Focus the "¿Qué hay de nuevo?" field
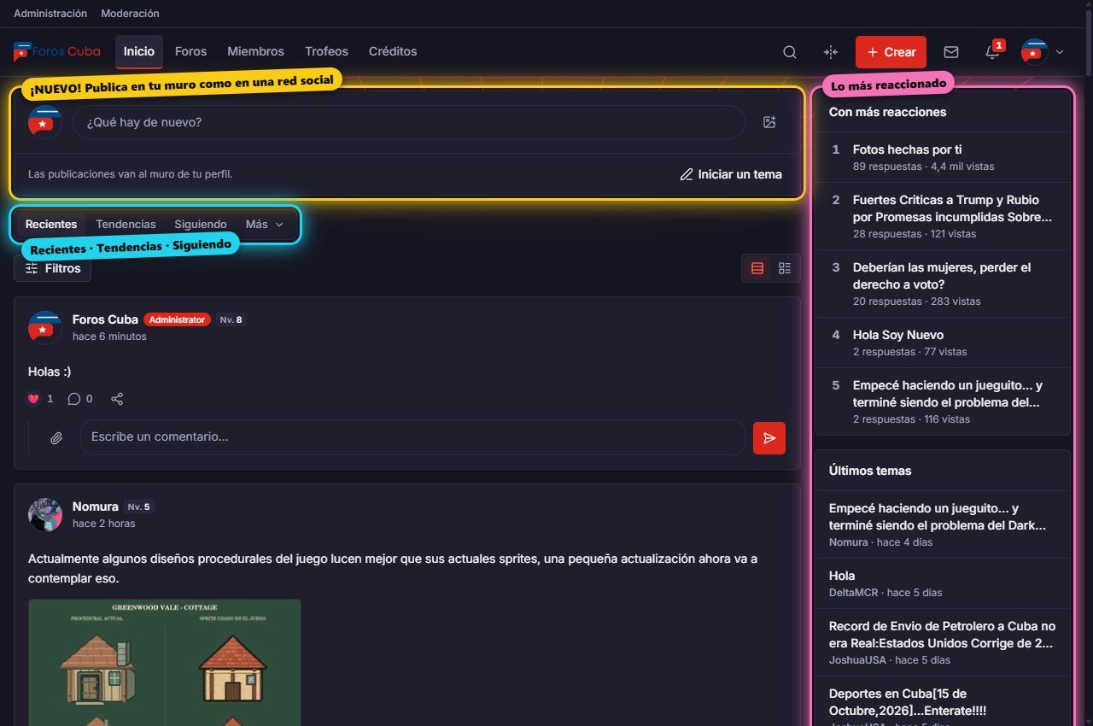The height and width of the screenshot is (726, 1093). pyautogui.click(x=409, y=122)
